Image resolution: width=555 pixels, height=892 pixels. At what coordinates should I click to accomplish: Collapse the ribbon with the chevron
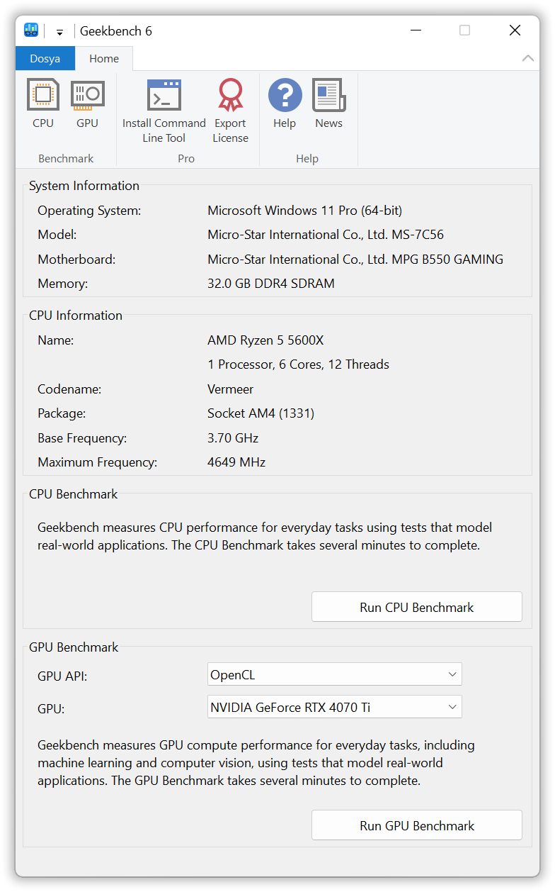(x=528, y=58)
